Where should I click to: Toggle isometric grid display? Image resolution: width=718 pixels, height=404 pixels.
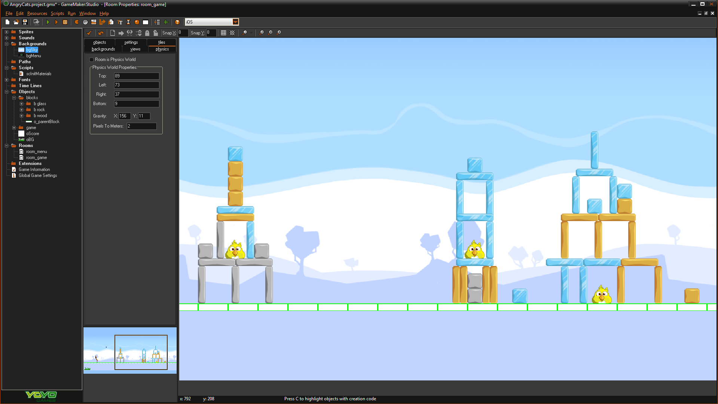232,33
